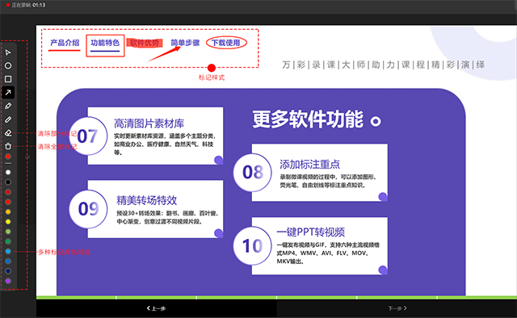Pick the light blue color swatch
Screen dimensions: 517x318
pos(8,251)
